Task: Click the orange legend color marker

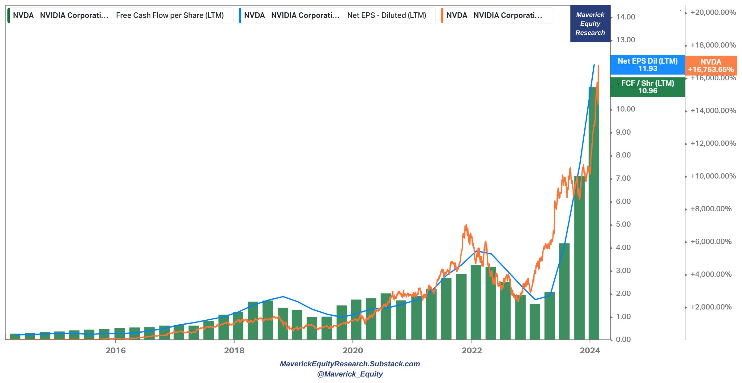Action: coord(442,15)
